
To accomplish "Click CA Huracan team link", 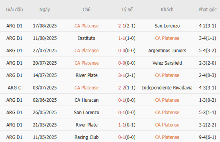I will [86, 100].
